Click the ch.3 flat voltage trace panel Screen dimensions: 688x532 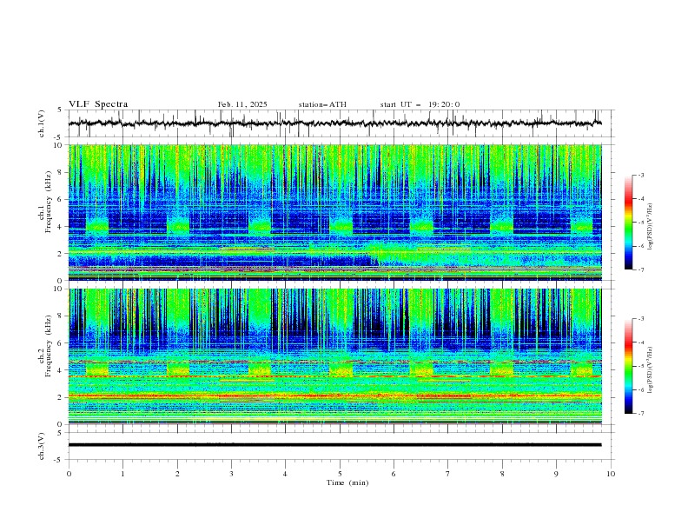(341, 446)
